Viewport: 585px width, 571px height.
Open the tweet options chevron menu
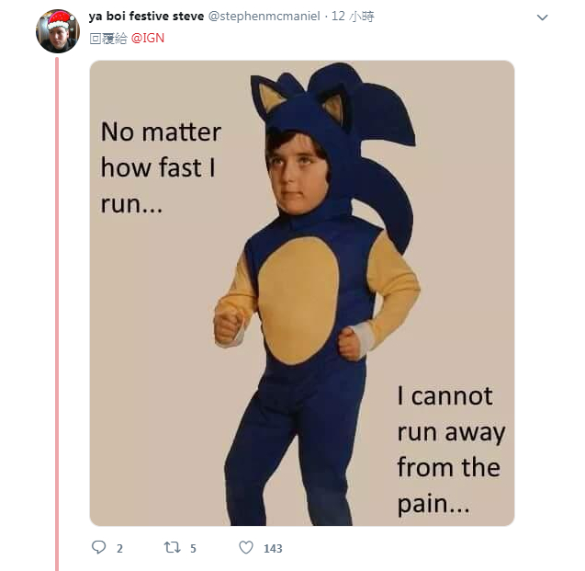click(x=542, y=17)
